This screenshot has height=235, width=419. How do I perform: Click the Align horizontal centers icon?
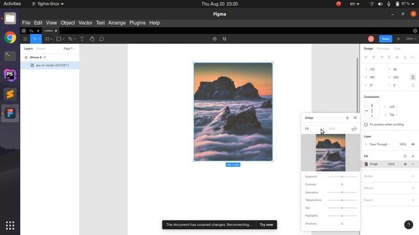click(374, 57)
